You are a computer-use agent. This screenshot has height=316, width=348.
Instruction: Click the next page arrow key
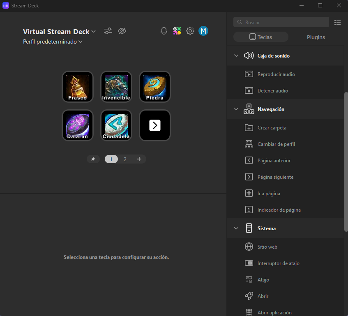click(x=155, y=125)
